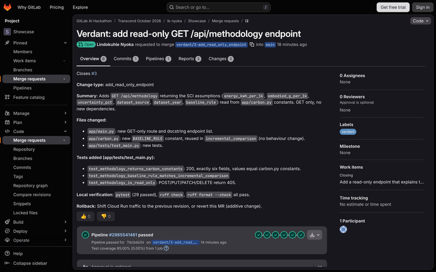Image resolution: width=436 pixels, height=272 pixels.
Task: Click the GitLab fox logo
Action: pyautogui.click(x=8, y=7)
